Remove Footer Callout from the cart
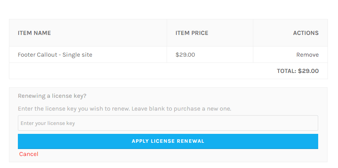Image resolution: width=338 pixels, height=168 pixels. point(307,55)
